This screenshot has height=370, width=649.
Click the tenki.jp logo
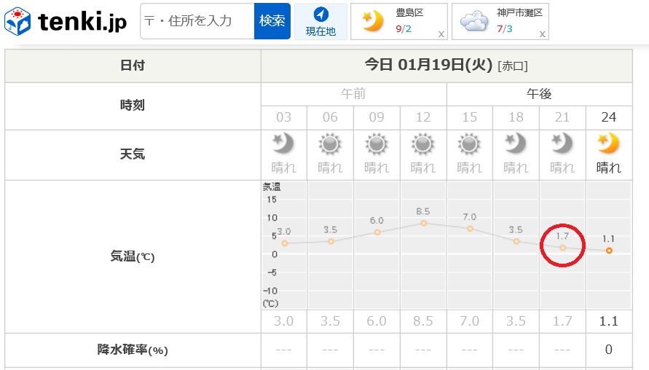coord(66,21)
